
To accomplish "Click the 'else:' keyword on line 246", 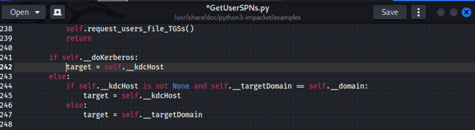I will pyautogui.click(x=77, y=105).
